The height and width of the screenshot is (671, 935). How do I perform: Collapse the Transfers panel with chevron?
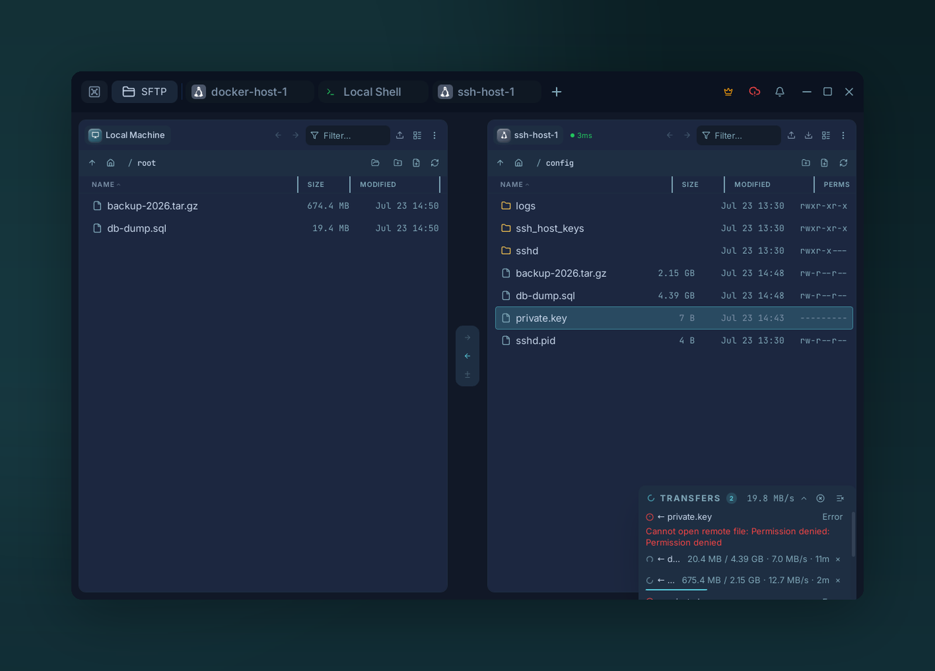(x=804, y=498)
